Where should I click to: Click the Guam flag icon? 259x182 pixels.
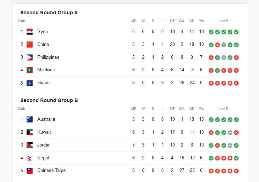click(x=30, y=83)
